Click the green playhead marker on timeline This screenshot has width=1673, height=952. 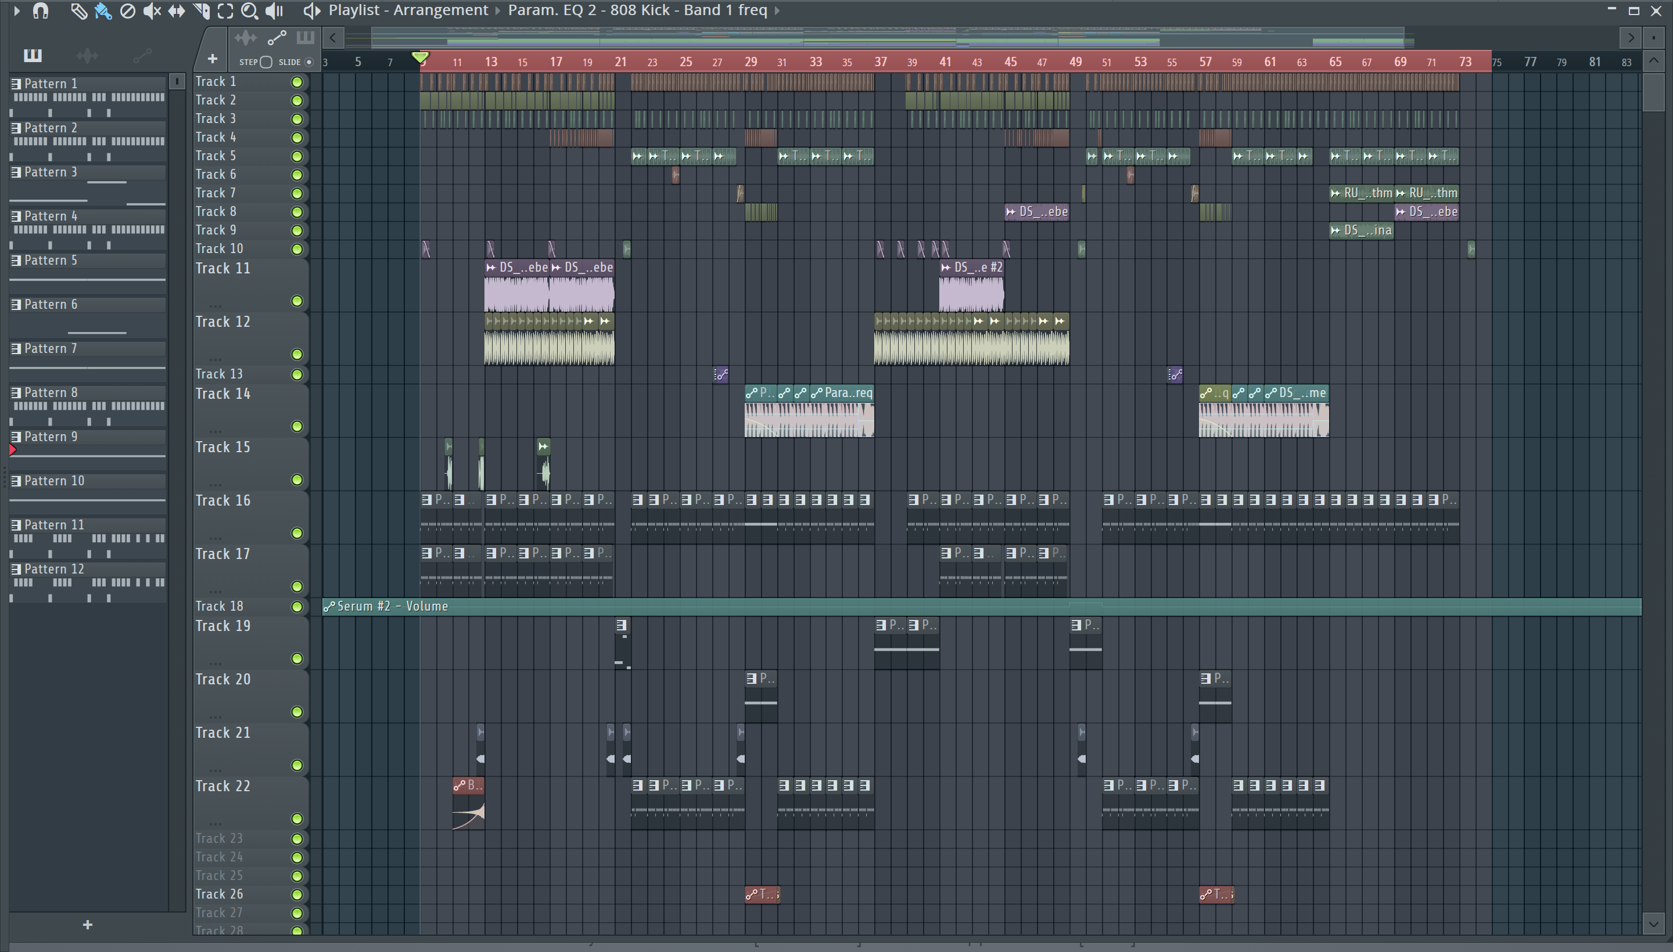coord(421,58)
